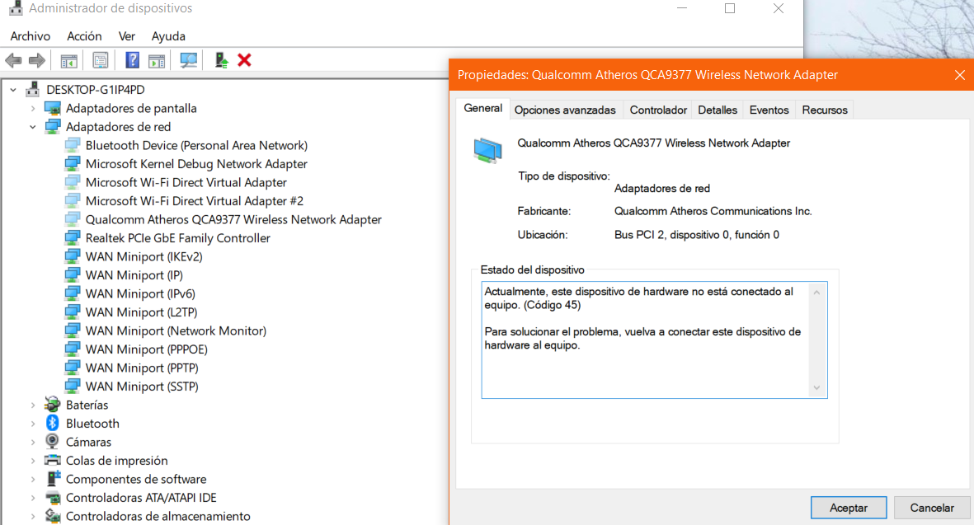Click the Cancelar button
974x525 pixels.
tap(932, 508)
